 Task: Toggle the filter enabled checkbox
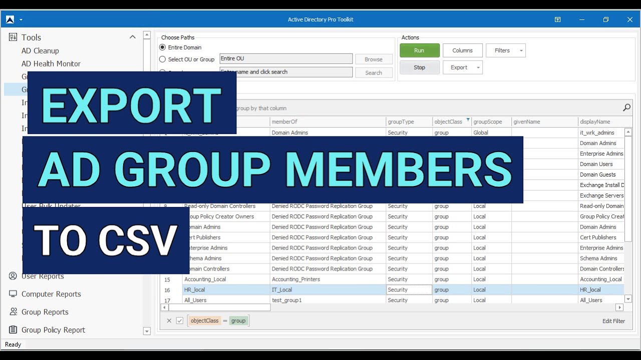pyautogui.click(x=180, y=321)
